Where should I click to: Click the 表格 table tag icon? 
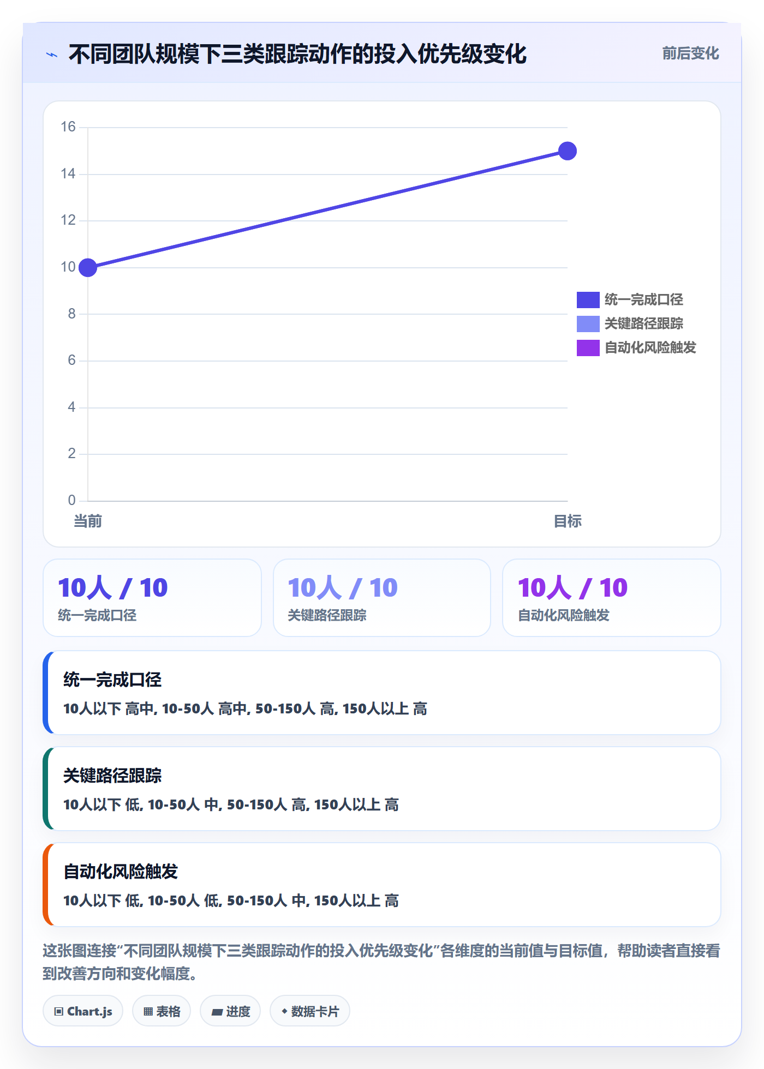(148, 1012)
